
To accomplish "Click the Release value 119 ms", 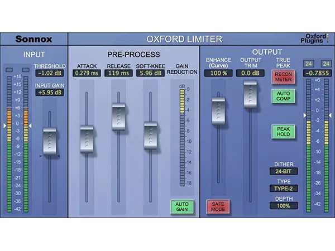I will click(x=118, y=73).
